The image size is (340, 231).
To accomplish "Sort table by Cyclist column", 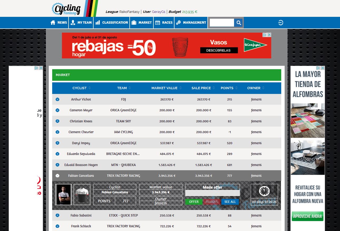I will (x=82, y=88).
